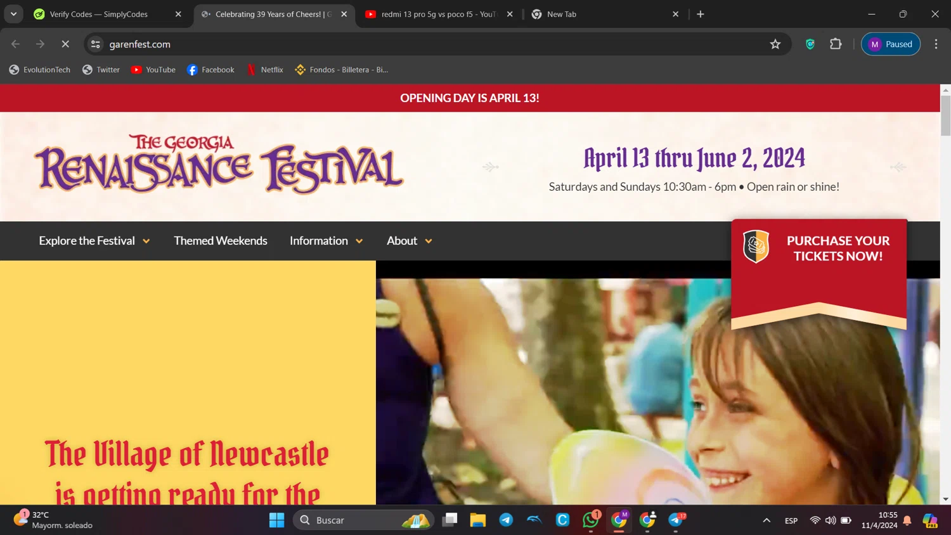Screen dimensions: 951x535
Task: Go forward with the forward arrow
Action: pos(41,44)
